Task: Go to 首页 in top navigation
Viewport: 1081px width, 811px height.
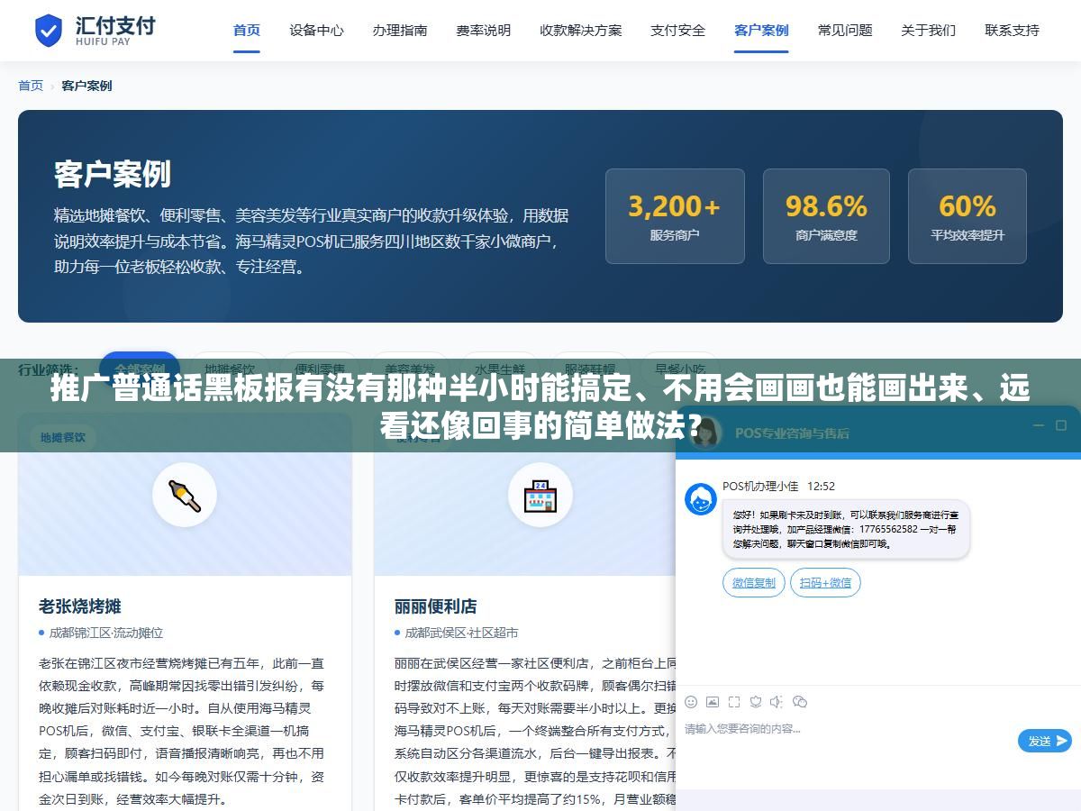Action: pyautogui.click(x=247, y=30)
